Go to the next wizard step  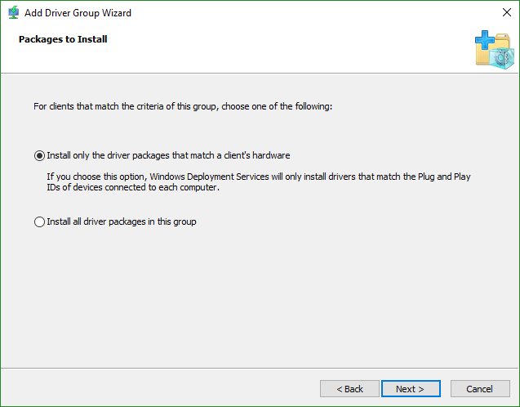pyautogui.click(x=411, y=389)
